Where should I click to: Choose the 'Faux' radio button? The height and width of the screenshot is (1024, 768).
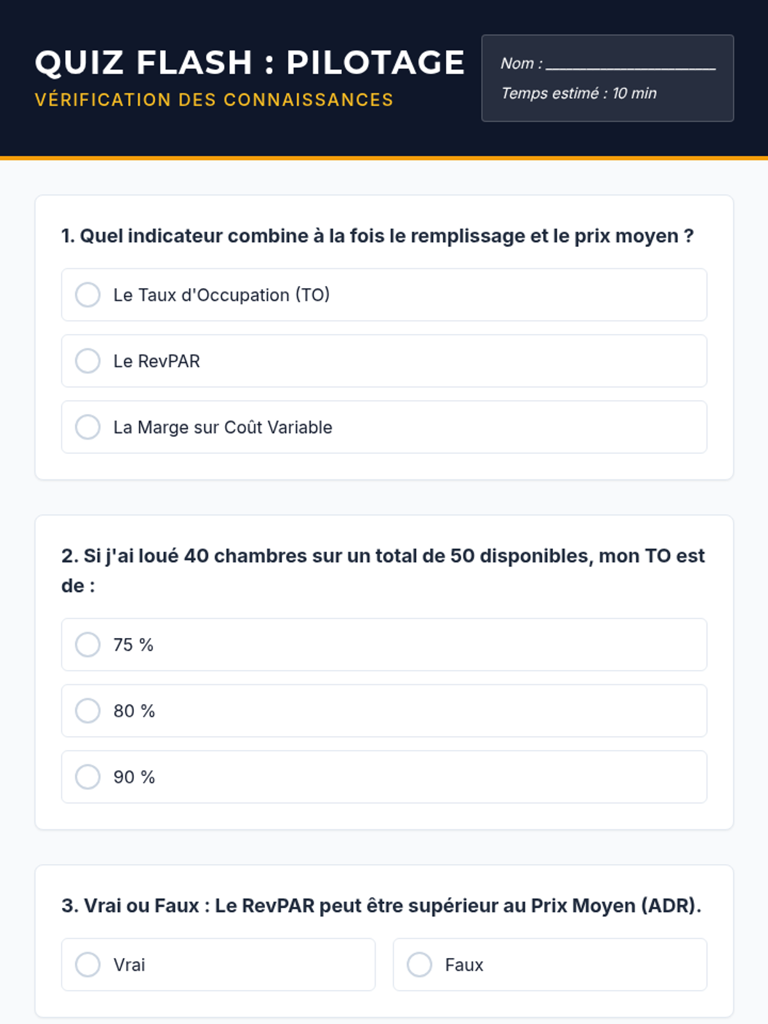419,964
